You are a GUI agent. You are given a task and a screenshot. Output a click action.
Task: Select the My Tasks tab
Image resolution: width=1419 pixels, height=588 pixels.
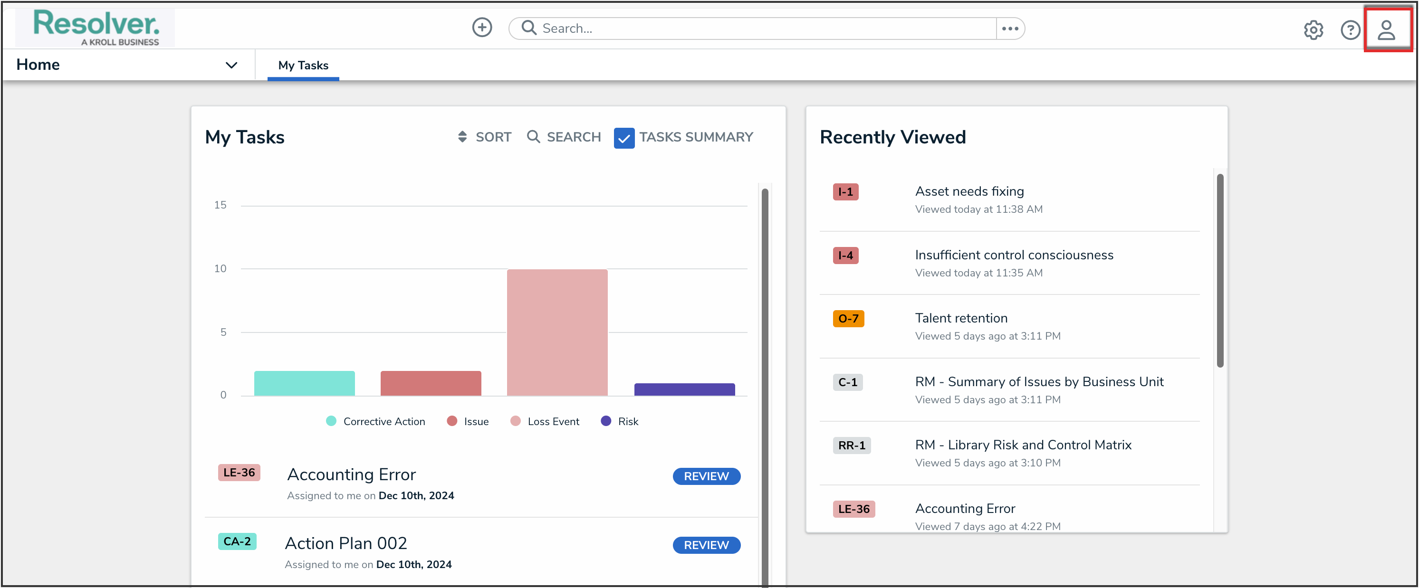point(303,65)
